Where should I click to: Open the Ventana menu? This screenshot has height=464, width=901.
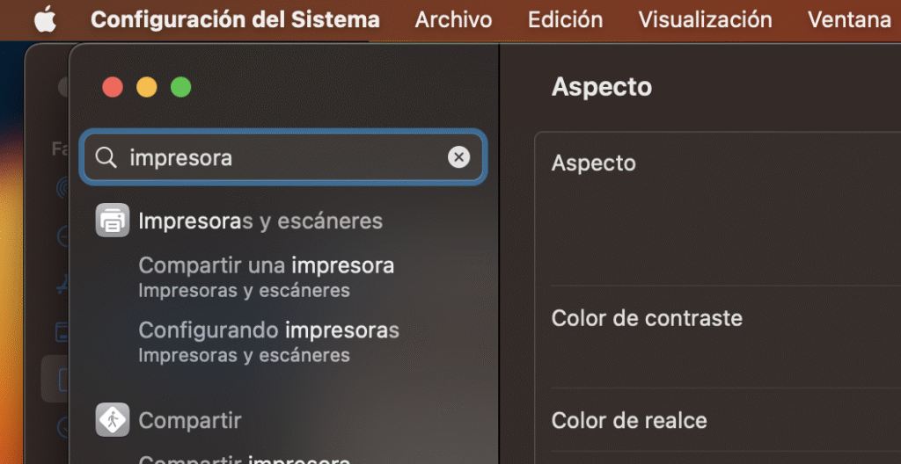[848, 19]
